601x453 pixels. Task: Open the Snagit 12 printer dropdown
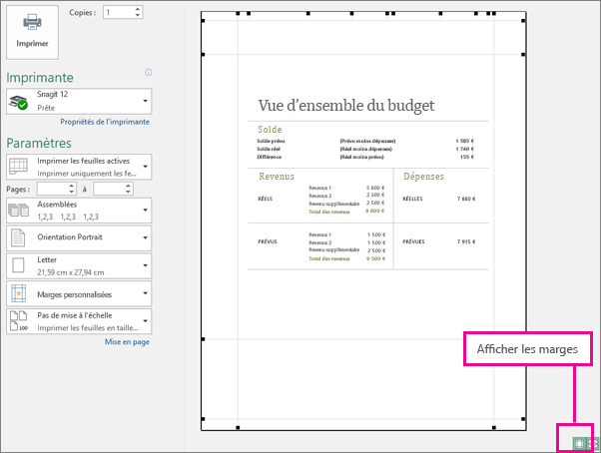pos(79,101)
